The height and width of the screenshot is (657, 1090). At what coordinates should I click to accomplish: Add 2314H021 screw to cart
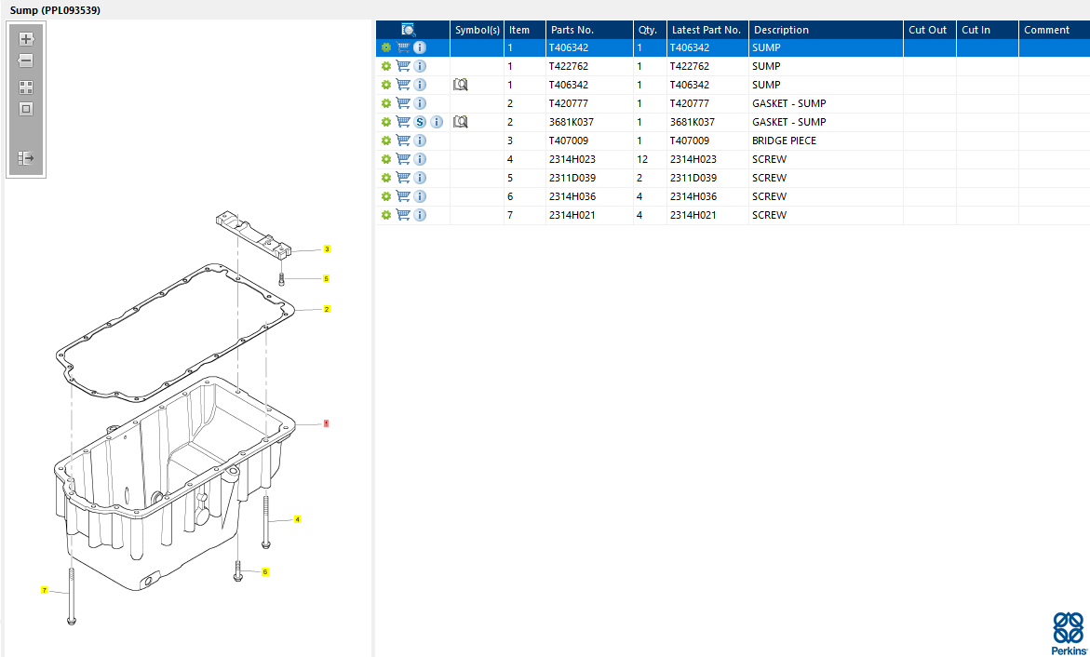pyautogui.click(x=403, y=215)
